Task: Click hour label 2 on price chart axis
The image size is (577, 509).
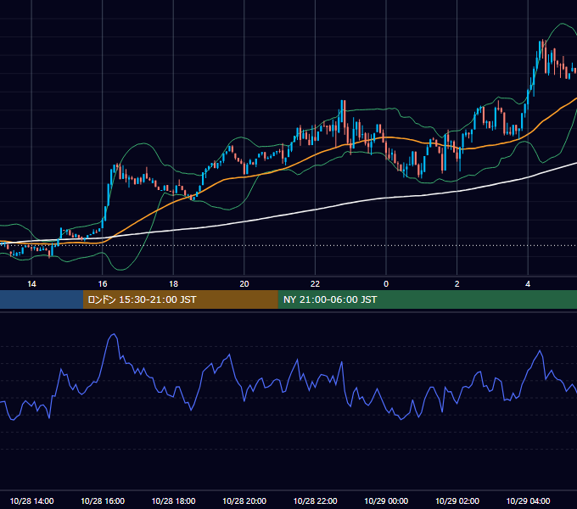Action: (457, 284)
